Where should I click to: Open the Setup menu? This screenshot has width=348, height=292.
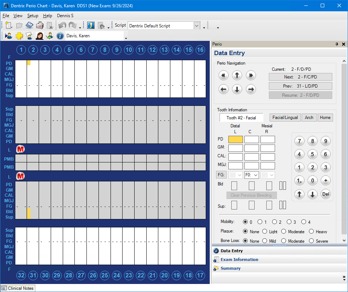click(x=32, y=15)
